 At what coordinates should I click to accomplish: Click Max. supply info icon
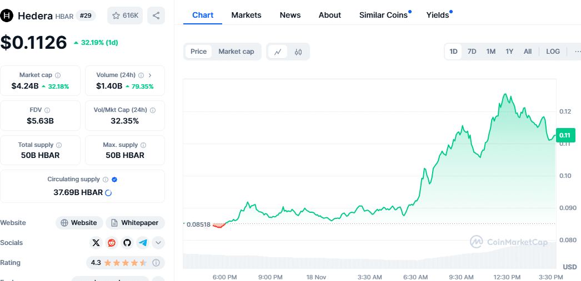pos(143,145)
